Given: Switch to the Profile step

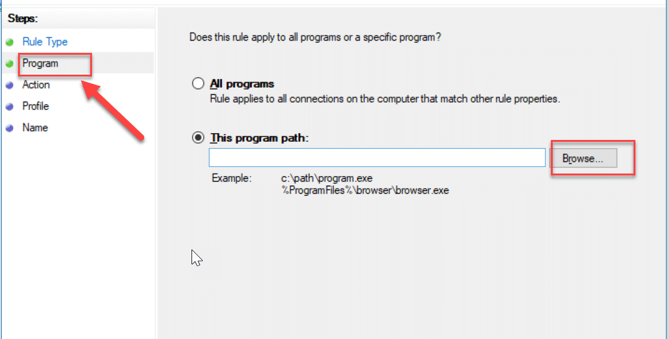Looking at the screenshot, I should [35, 106].
